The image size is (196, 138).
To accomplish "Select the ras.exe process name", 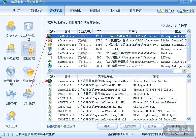I will (63, 66).
